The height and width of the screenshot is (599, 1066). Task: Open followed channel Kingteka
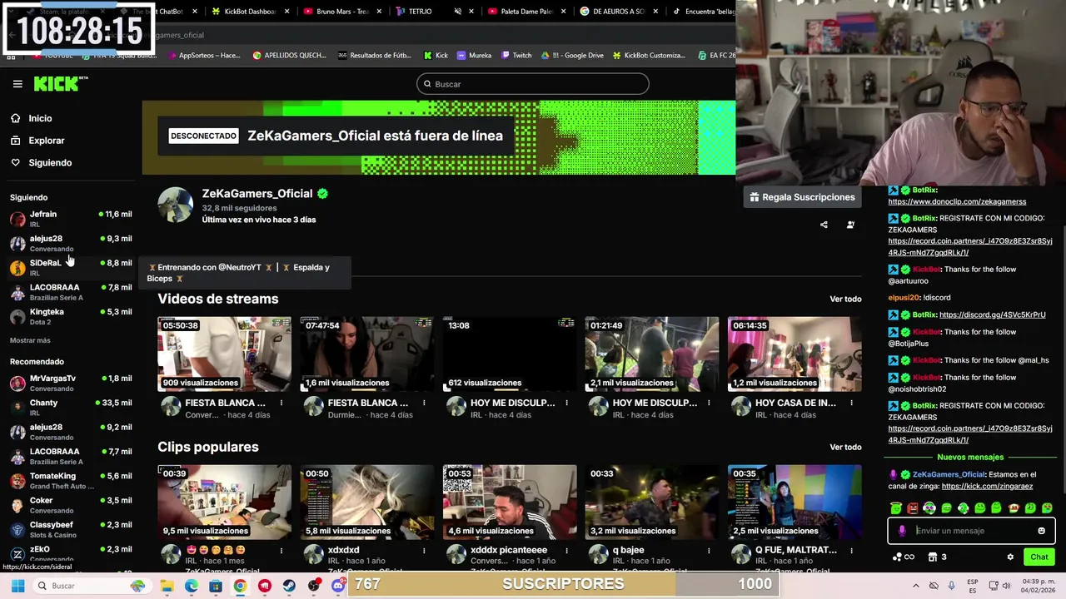(71, 316)
